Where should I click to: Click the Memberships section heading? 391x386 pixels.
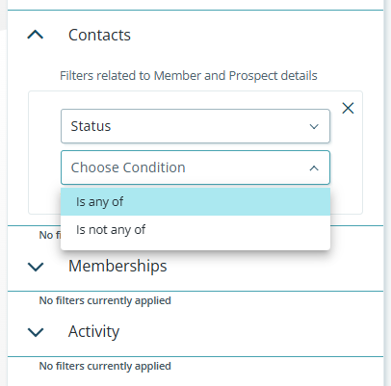pos(117,266)
